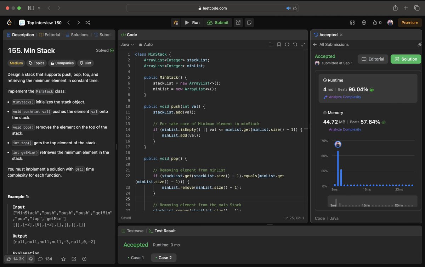
Task: Click Analyze Complexity under Memory
Action: click(x=345, y=129)
